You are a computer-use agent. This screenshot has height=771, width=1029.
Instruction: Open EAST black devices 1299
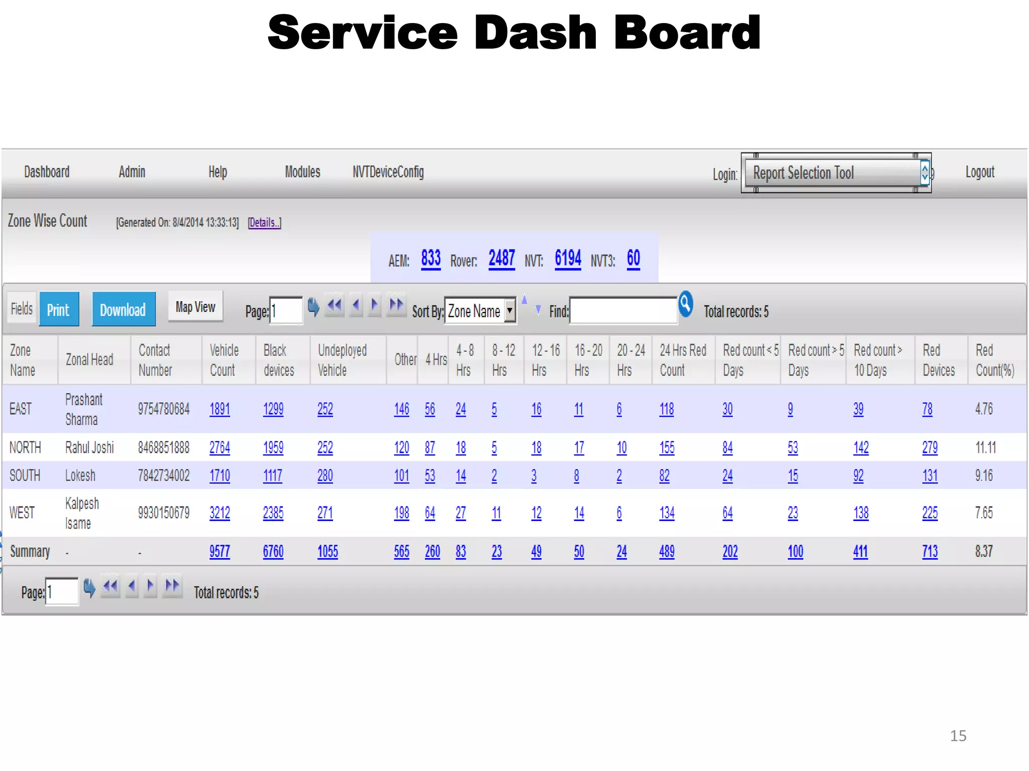tap(273, 409)
